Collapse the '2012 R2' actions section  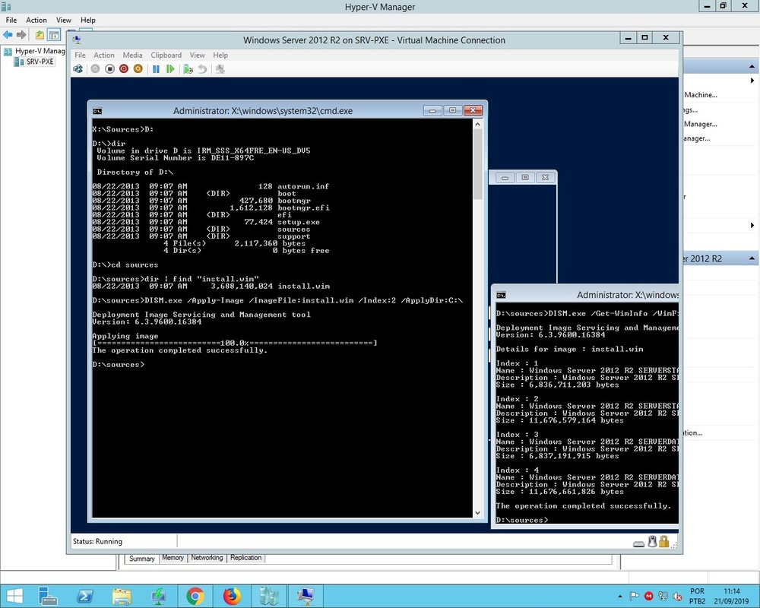pyautogui.click(x=752, y=258)
